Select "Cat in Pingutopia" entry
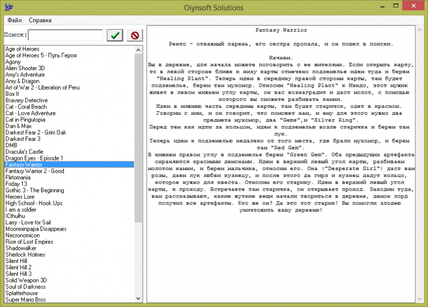428x307 pixels. [x=69, y=119]
